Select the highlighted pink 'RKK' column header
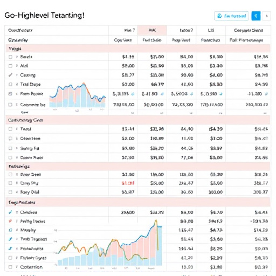276x276 pixels. [152, 30]
